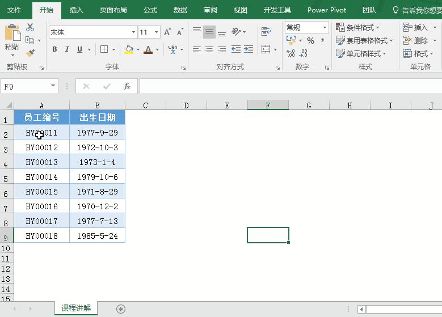Open the font size dropdown
442x317 pixels.
point(156,32)
